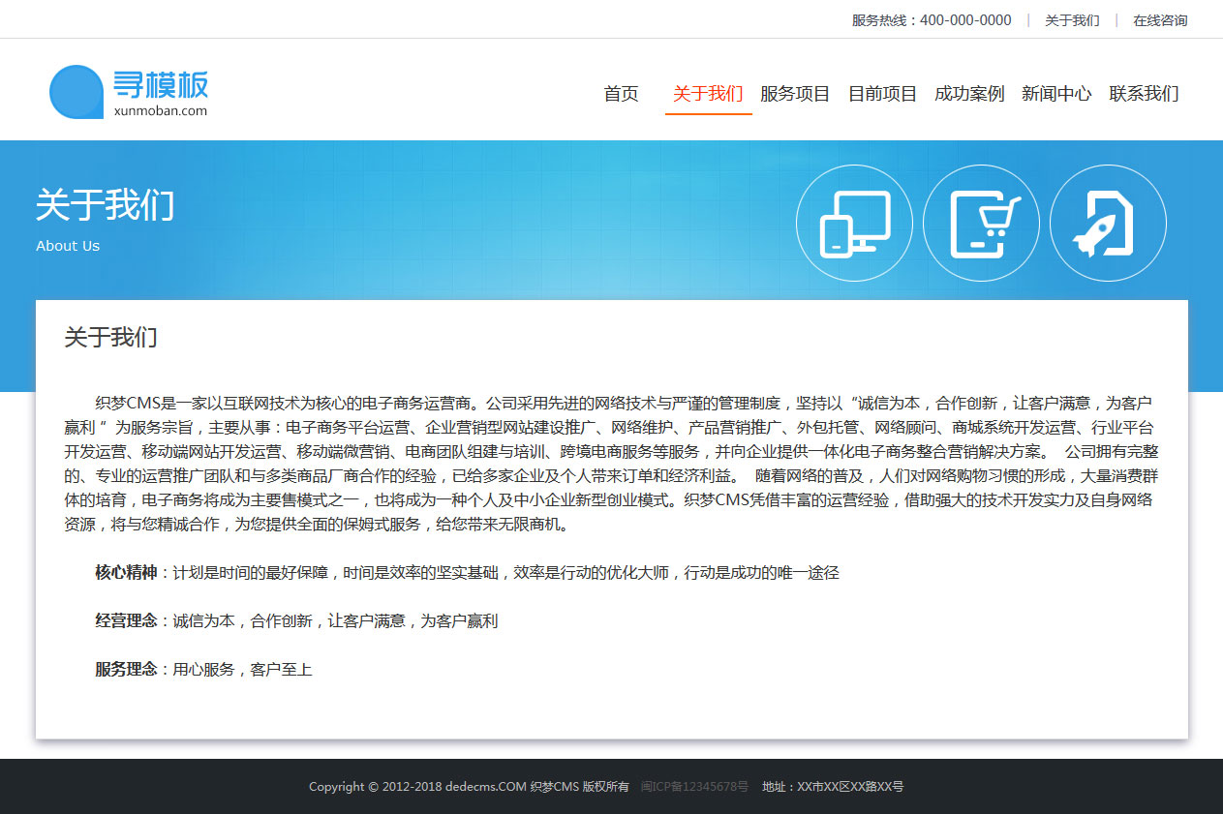Click the Copyright 2012-2018 dedecms.COM footer text
Viewport: 1223px width, 814px height.
click(x=469, y=787)
